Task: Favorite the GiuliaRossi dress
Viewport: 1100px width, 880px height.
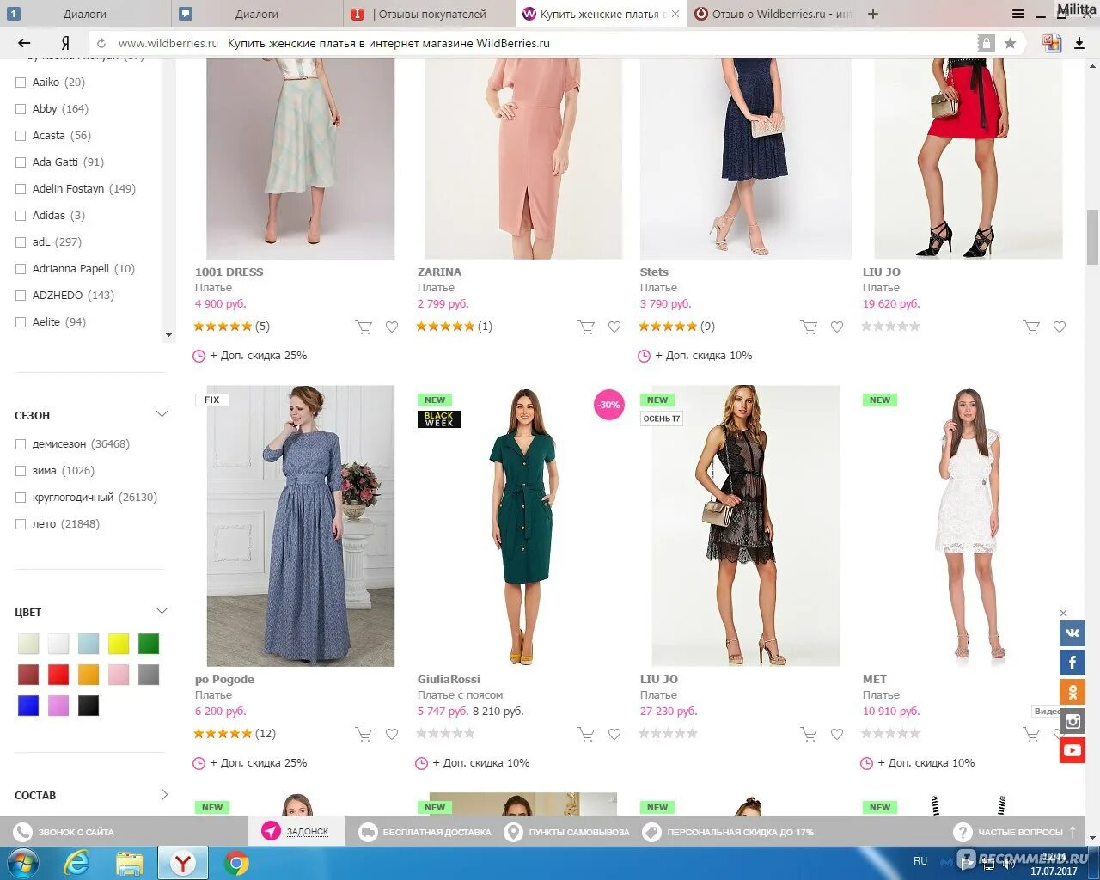Action: [x=614, y=734]
